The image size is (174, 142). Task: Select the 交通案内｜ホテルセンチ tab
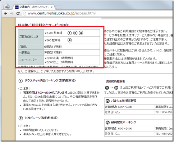click(x=34, y=7)
